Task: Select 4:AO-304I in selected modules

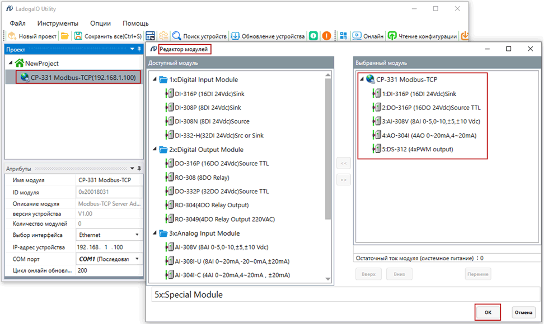Action: click(429, 136)
